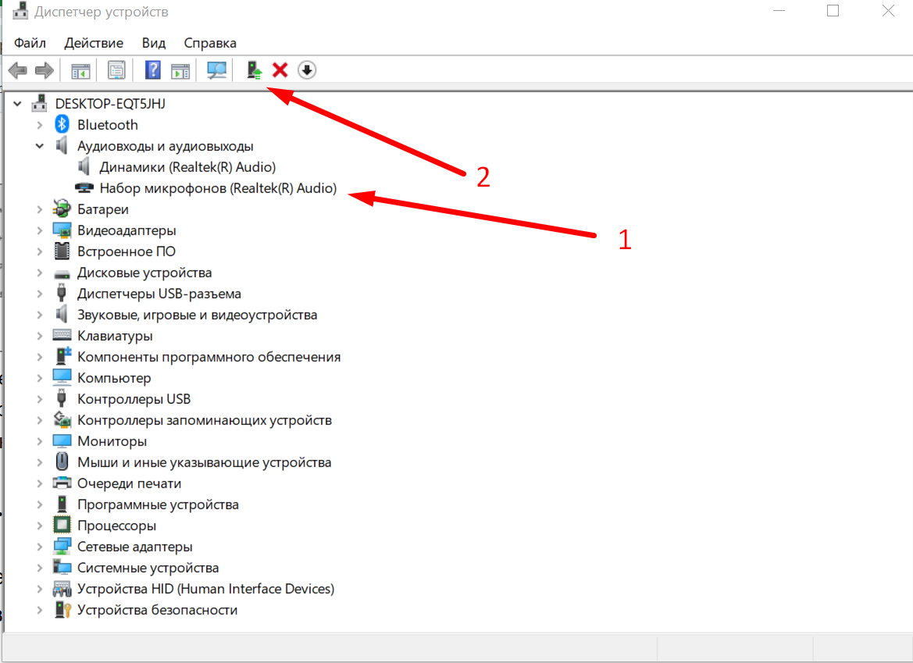Screen dimensions: 913x663
Task: Expand the Дисковые устройства arrow
Action: (x=40, y=273)
